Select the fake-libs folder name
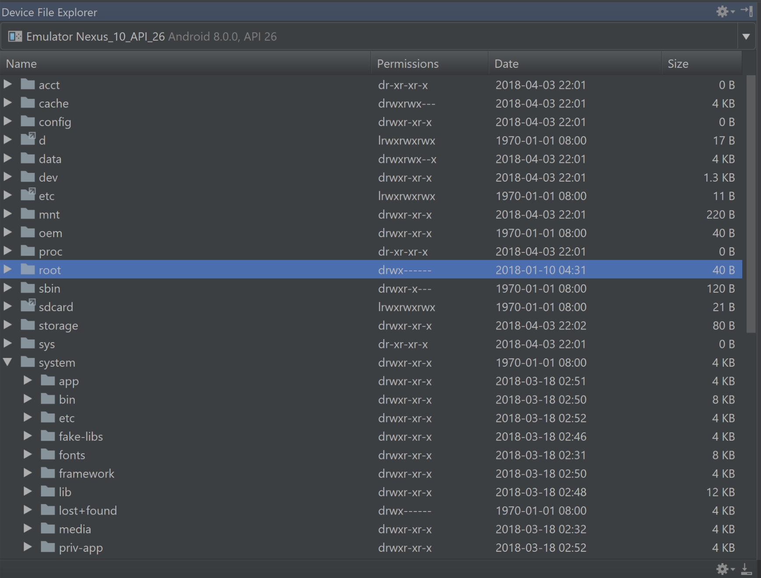Image resolution: width=761 pixels, height=578 pixels. click(x=81, y=437)
